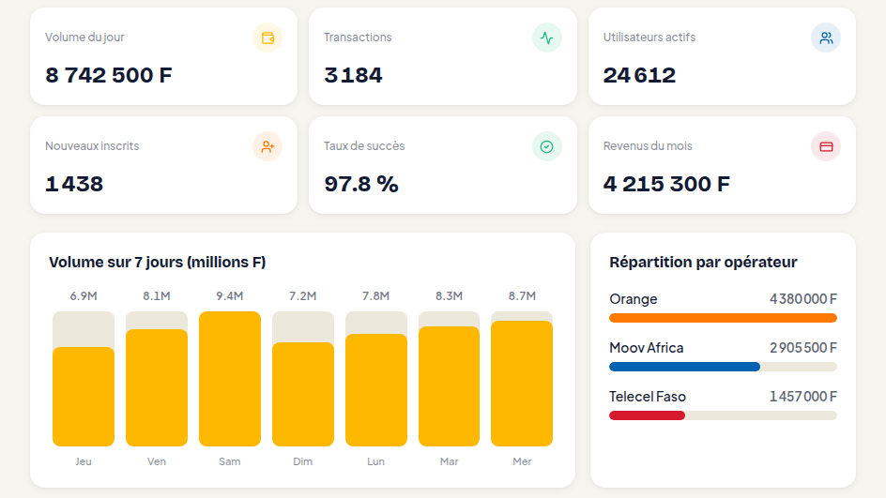Image resolution: width=886 pixels, height=498 pixels.
Task: Click the 7.8M value above Lun bar
Action: coord(376,295)
